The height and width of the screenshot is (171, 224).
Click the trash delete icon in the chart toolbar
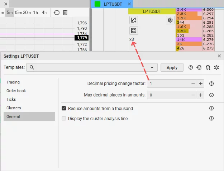[x=65, y=13]
